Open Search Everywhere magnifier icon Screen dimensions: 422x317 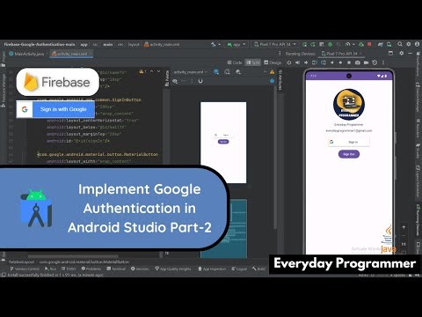pyautogui.click(x=400, y=44)
